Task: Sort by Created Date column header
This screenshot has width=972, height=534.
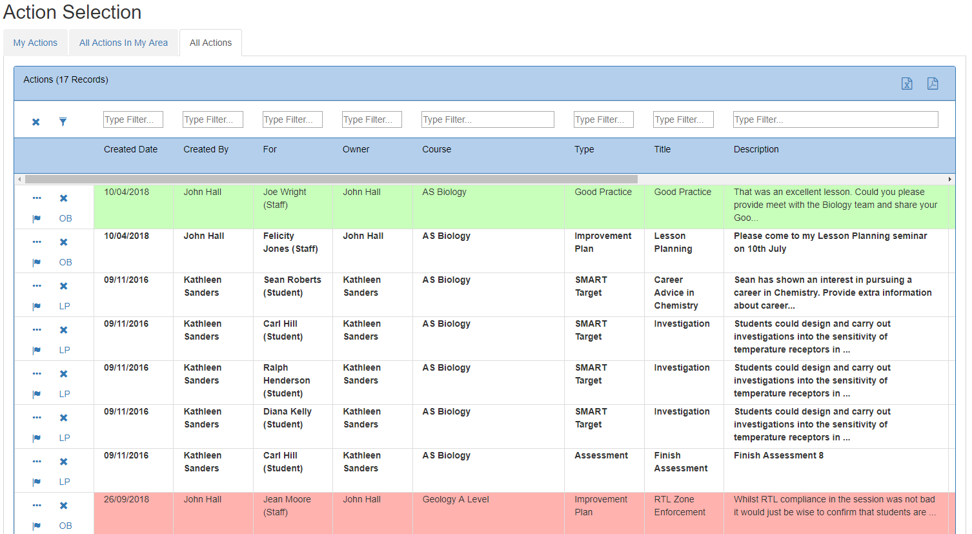Action: 130,149
